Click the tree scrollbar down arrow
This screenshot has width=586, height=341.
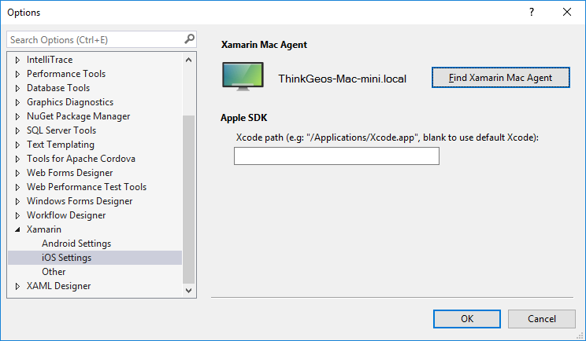click(x=189, y=291)
